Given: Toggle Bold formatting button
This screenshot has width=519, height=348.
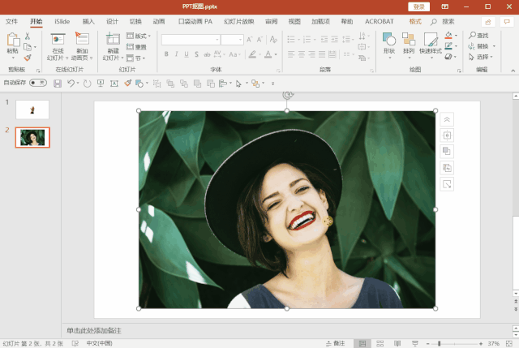Looking at the screenshot, I should click(x=166, y=54).
